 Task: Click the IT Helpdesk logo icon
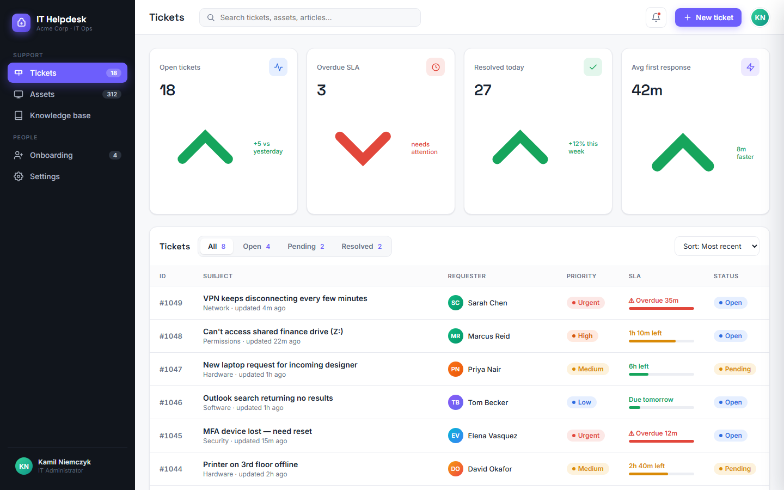(21, 23)
